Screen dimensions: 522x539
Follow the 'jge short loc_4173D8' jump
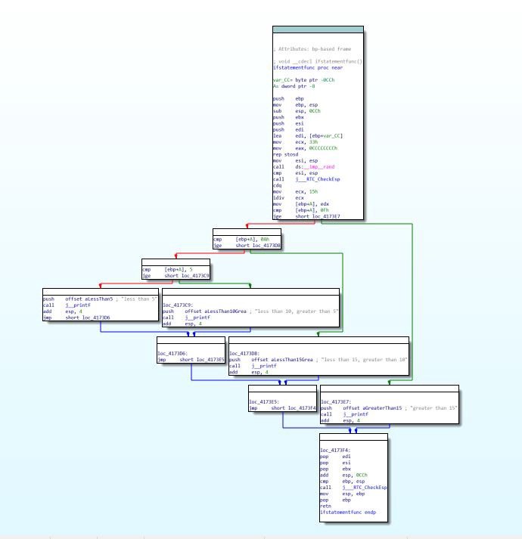pos(247,246)
